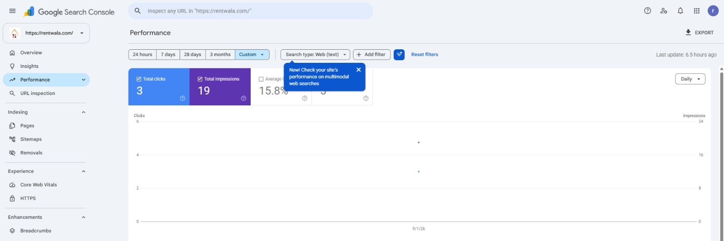Image resolution: width=724 pixels, height=241 pixels.
Task: Open URL inspection in the sidebar
Action: (x=47, y=94)
